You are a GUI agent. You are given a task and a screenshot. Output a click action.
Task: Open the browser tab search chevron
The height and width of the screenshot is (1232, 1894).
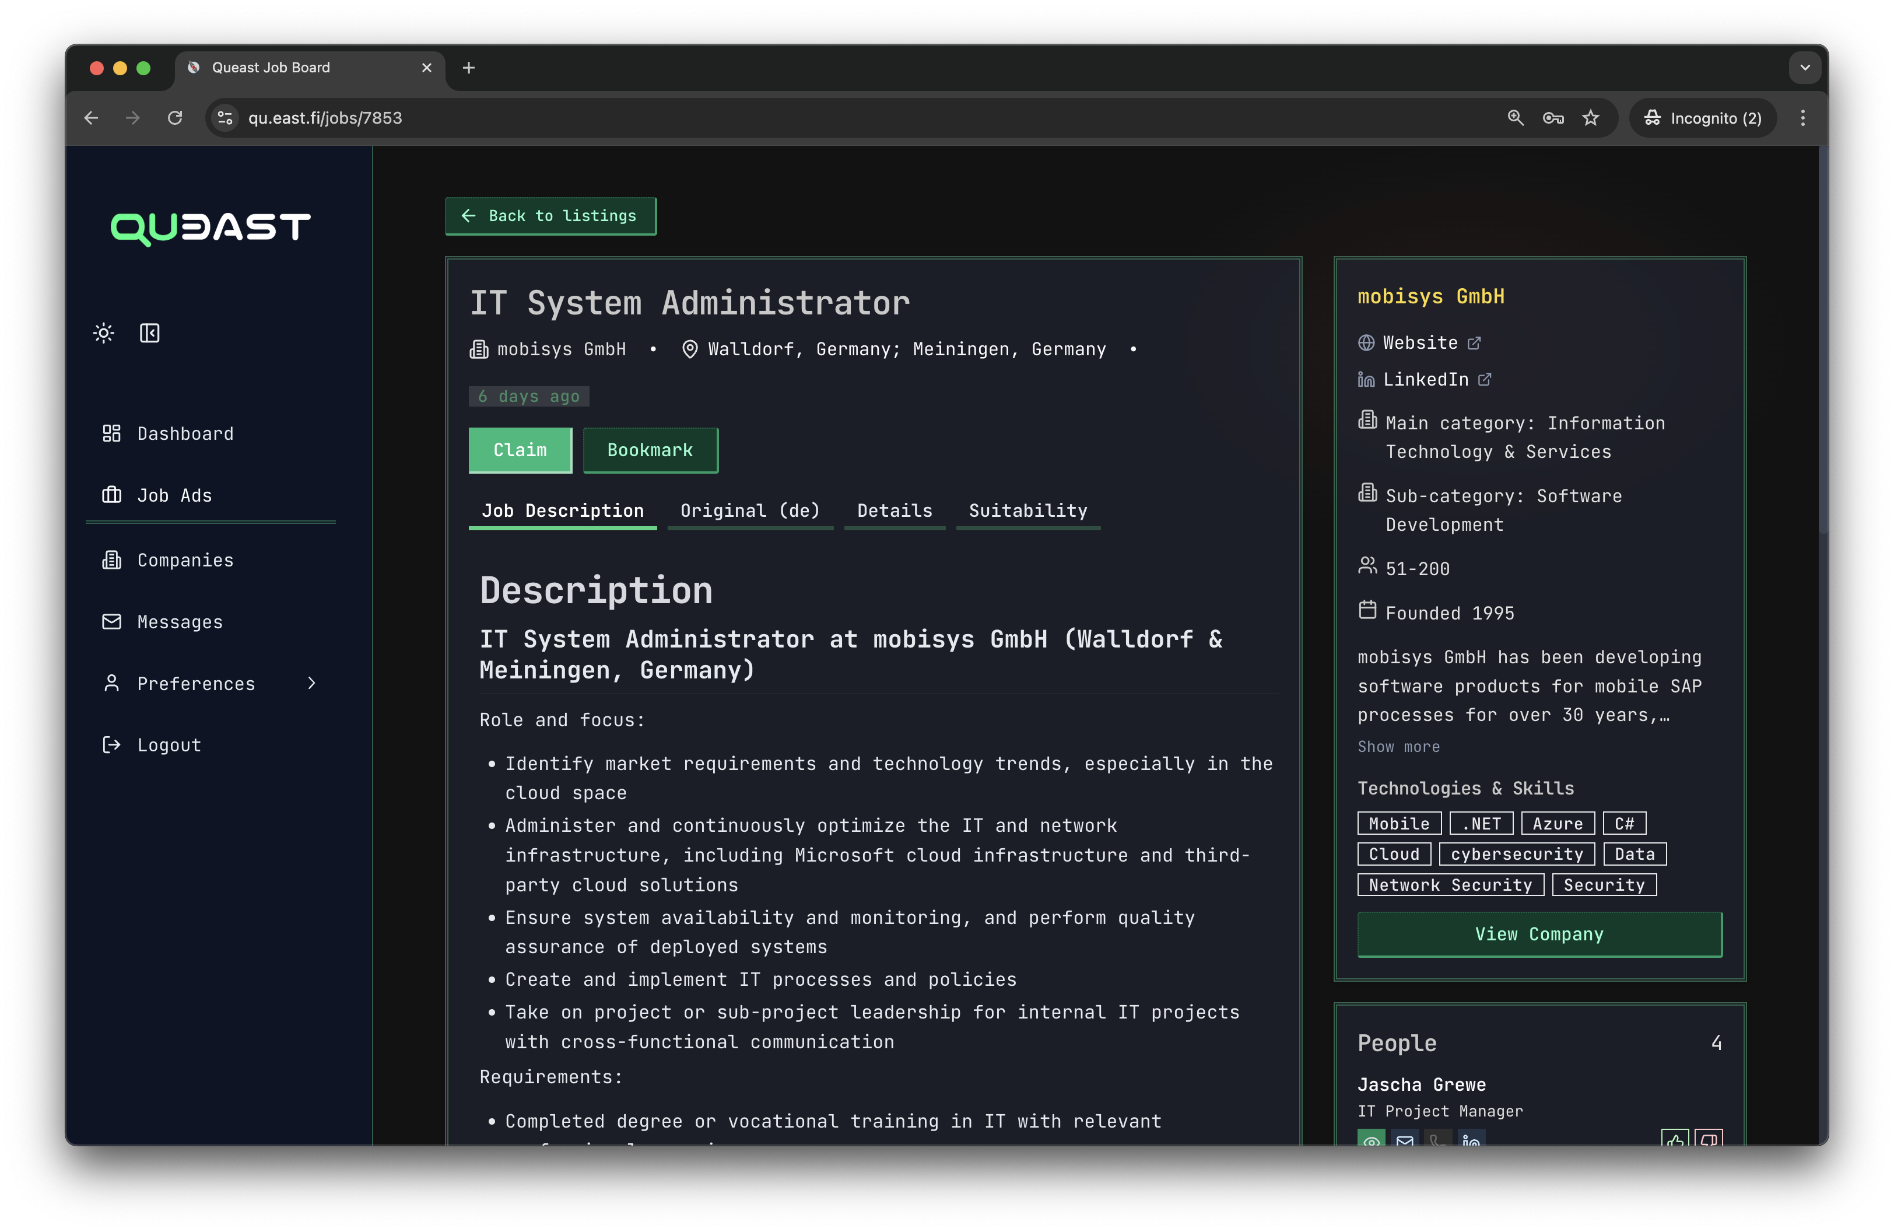(x=1805, y=68)
